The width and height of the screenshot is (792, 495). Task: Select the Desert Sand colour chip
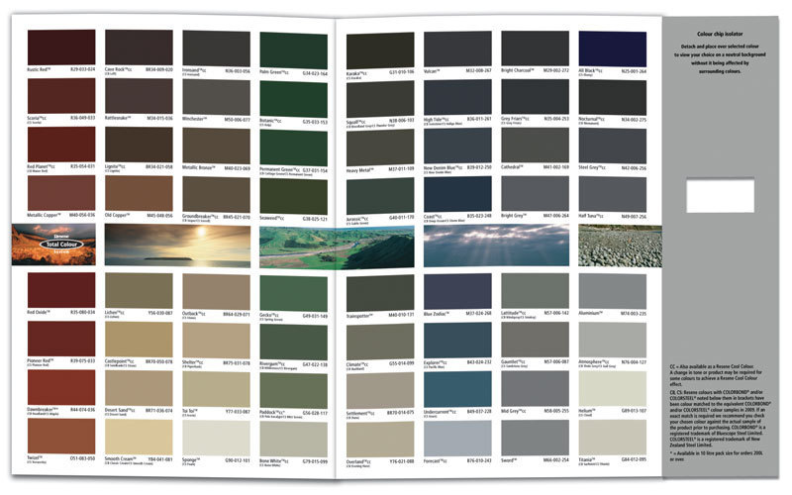click(x=139, y=387)
